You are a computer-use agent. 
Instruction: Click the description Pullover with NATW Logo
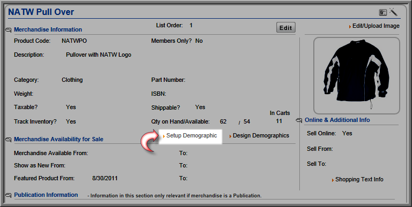(x=99, y=55)
